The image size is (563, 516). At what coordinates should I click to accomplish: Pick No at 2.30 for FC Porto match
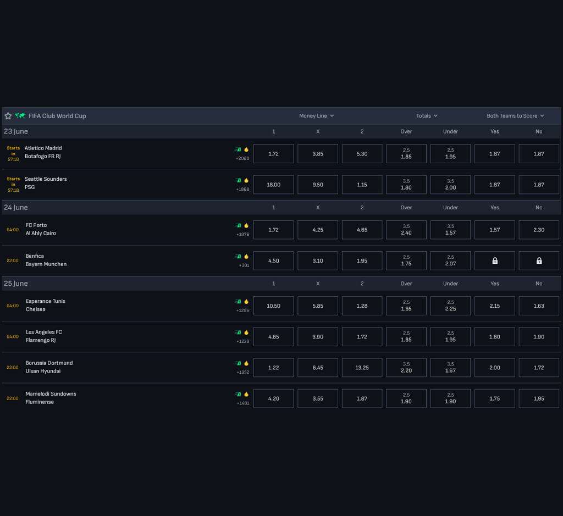[539, 230]
